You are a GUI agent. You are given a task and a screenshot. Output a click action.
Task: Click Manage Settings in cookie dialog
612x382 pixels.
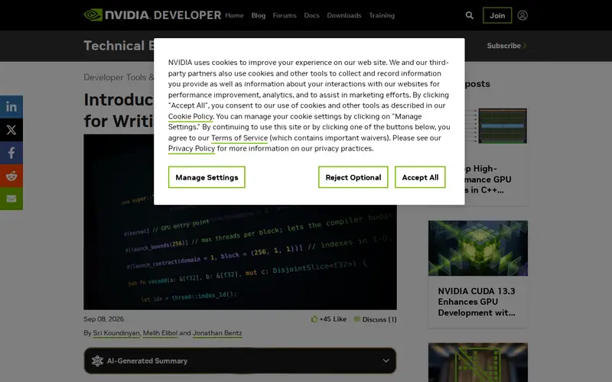[207, 177]
